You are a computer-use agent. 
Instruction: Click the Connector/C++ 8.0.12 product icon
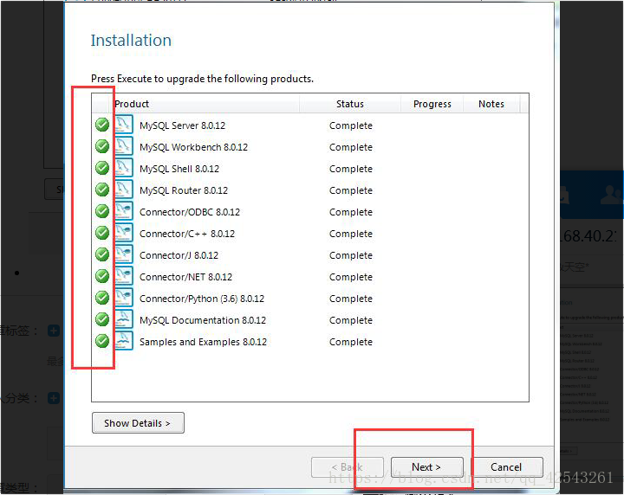click(x=124, y=233)
